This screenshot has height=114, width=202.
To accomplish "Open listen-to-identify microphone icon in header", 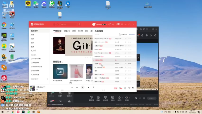I will (80, 24).
